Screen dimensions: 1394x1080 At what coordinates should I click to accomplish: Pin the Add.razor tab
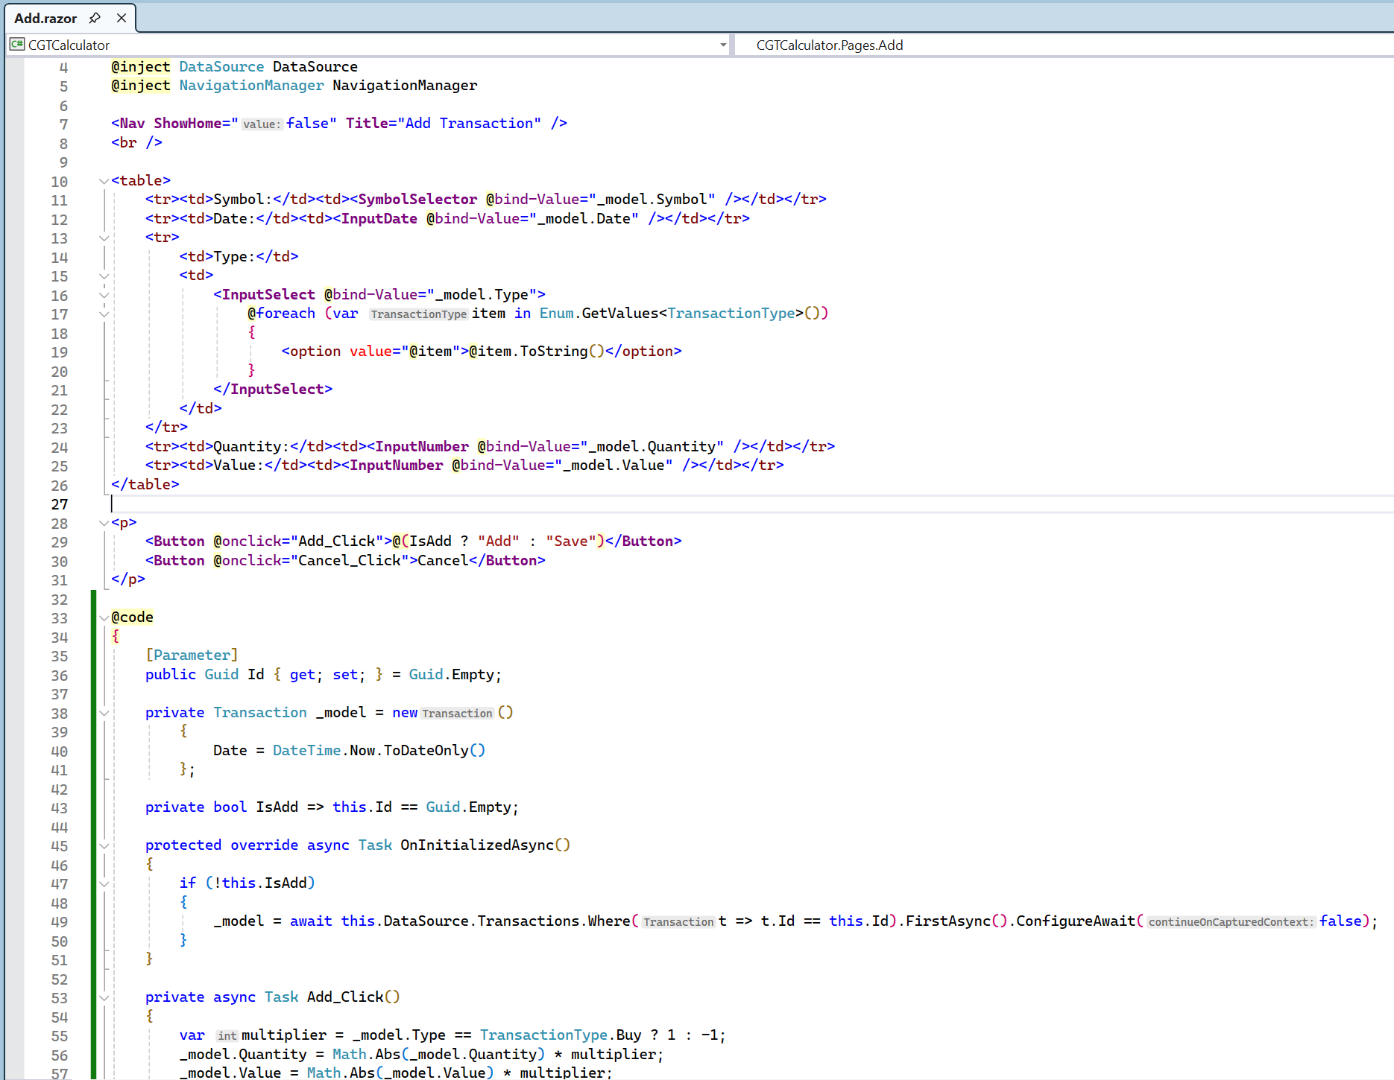coord(95,18)
